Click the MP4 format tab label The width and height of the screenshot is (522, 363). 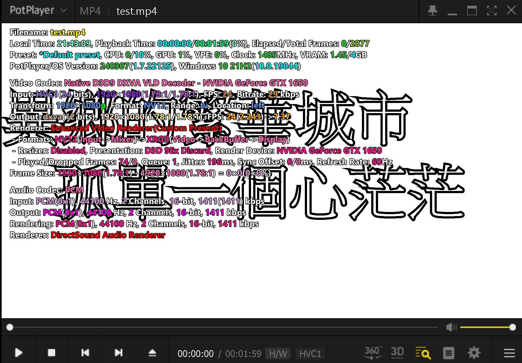point(90,11)
